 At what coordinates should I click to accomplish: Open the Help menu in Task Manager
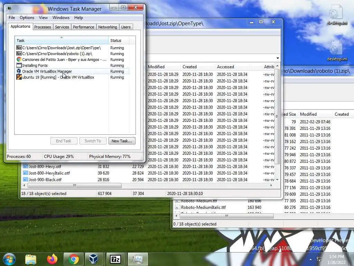[x=78, y=18]
